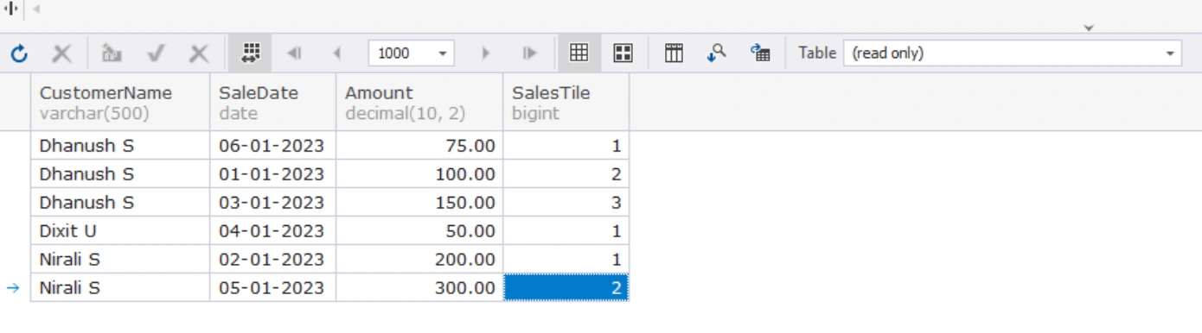Click the splitter icon at top left

(11, 9)
